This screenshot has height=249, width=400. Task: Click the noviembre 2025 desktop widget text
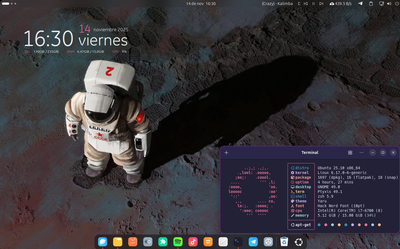click(111, 29)
